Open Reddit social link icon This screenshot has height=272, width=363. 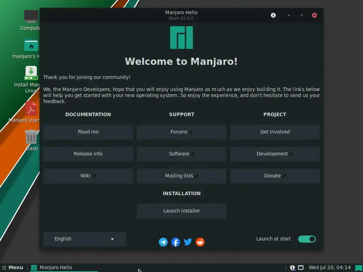200,242
